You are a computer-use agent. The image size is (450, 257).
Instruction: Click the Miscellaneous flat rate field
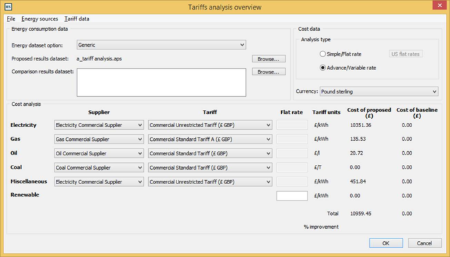tap(292, 181)
